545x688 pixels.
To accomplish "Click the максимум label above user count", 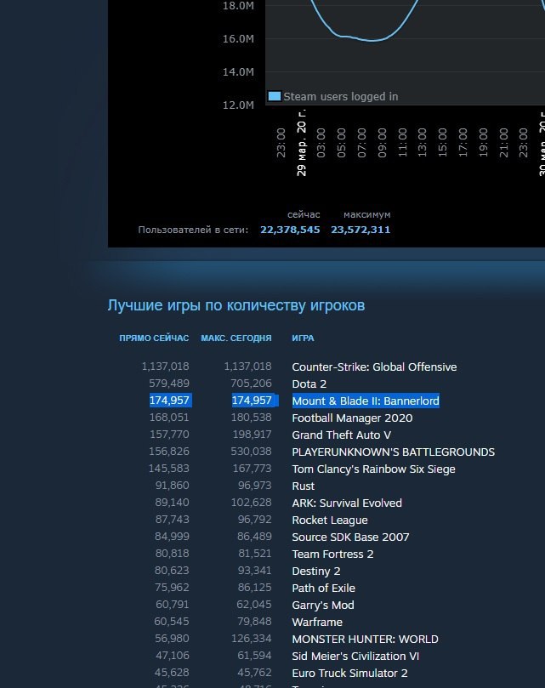I will (366, 214).
